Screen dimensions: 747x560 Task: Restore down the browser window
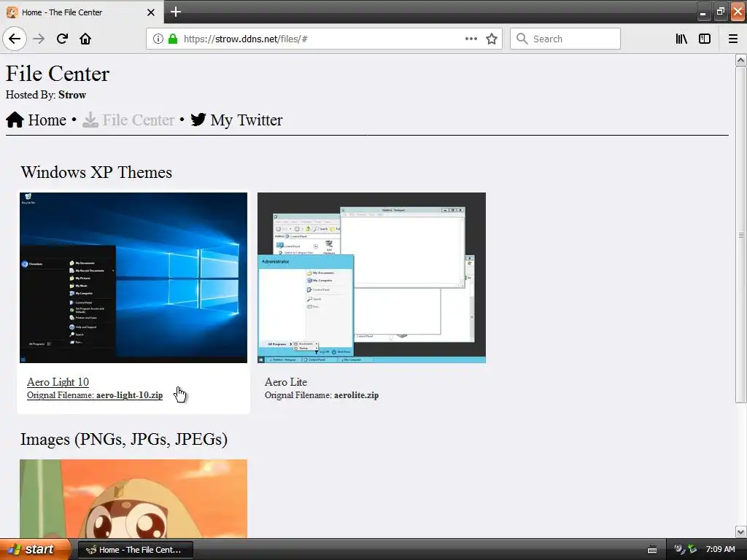click(720, 12)
